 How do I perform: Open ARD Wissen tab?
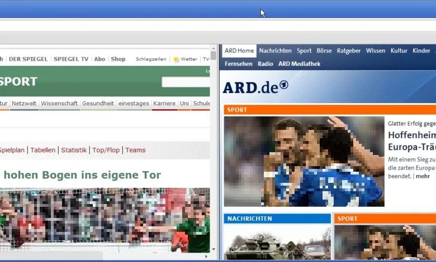pos(376,51)
